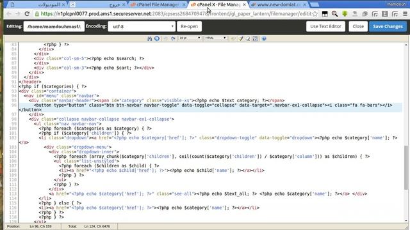Click the 'div class="dropdown-menu"' line
The image size is (410, 230).
click(78, 147)
